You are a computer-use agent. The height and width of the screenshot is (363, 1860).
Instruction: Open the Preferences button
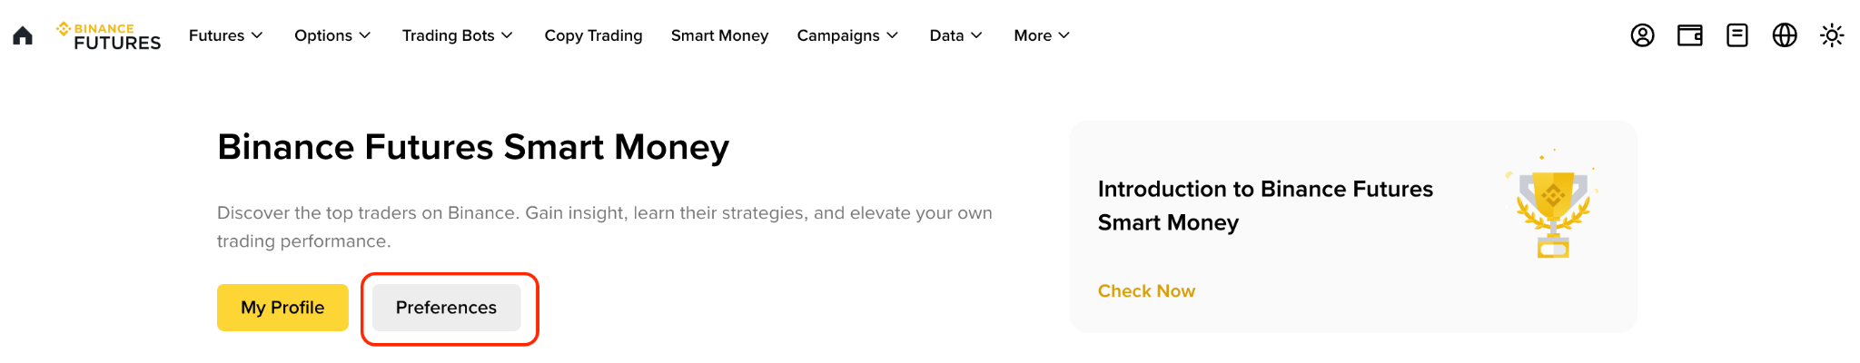coord(446,308)
